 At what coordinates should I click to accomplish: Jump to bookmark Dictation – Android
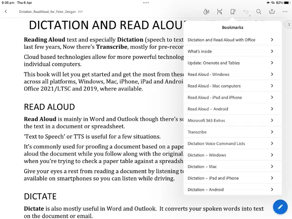[233, 189]
